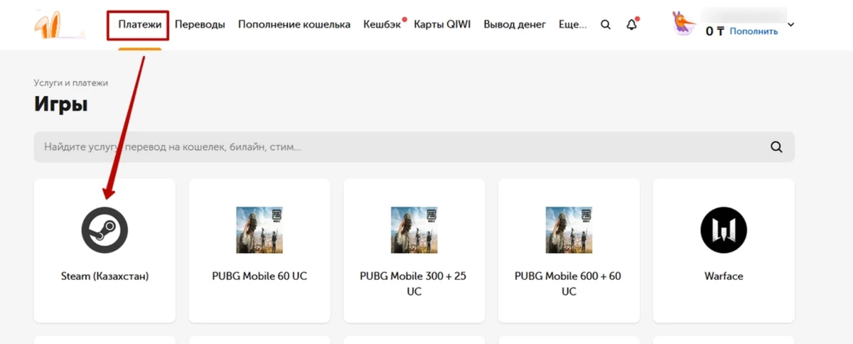The height and width of the screenshot is (344, 853).
Task: Select PUBG Mobile 300 + 25 UC label
Action: click(414, 284)
